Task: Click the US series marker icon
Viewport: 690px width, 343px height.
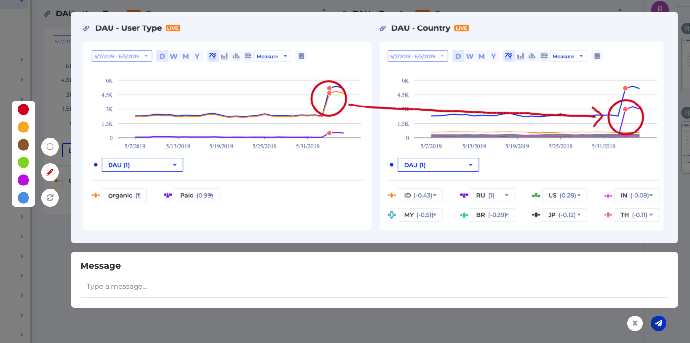Action: tap(536, 195)
